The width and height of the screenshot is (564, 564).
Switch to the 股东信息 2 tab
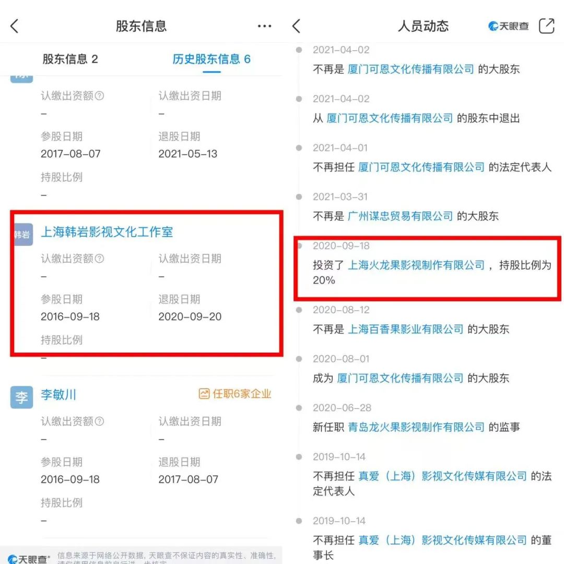tap(70, 59)
